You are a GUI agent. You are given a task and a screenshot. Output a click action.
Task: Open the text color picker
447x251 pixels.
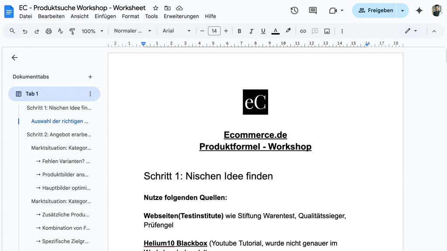pos(275,31)
